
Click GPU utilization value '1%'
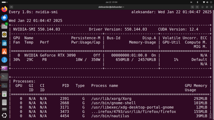coord(176,60)
